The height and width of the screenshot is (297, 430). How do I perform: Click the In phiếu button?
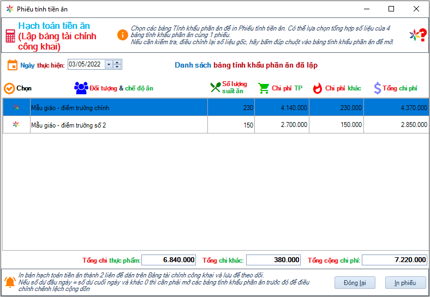coord(405,283)
